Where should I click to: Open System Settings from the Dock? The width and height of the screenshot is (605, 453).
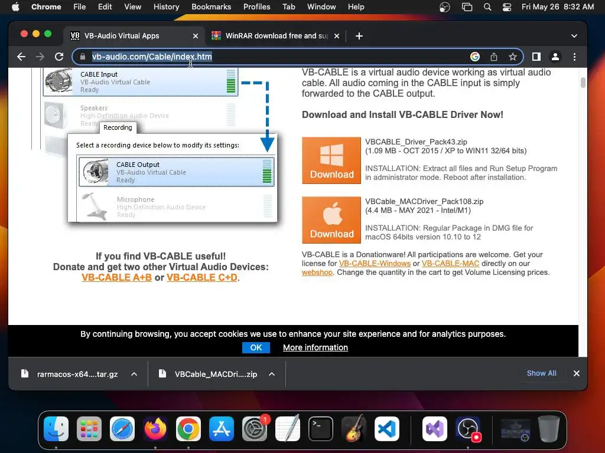255,429
